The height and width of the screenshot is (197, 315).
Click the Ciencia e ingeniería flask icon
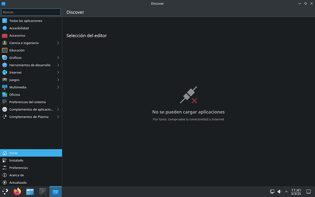5,43
